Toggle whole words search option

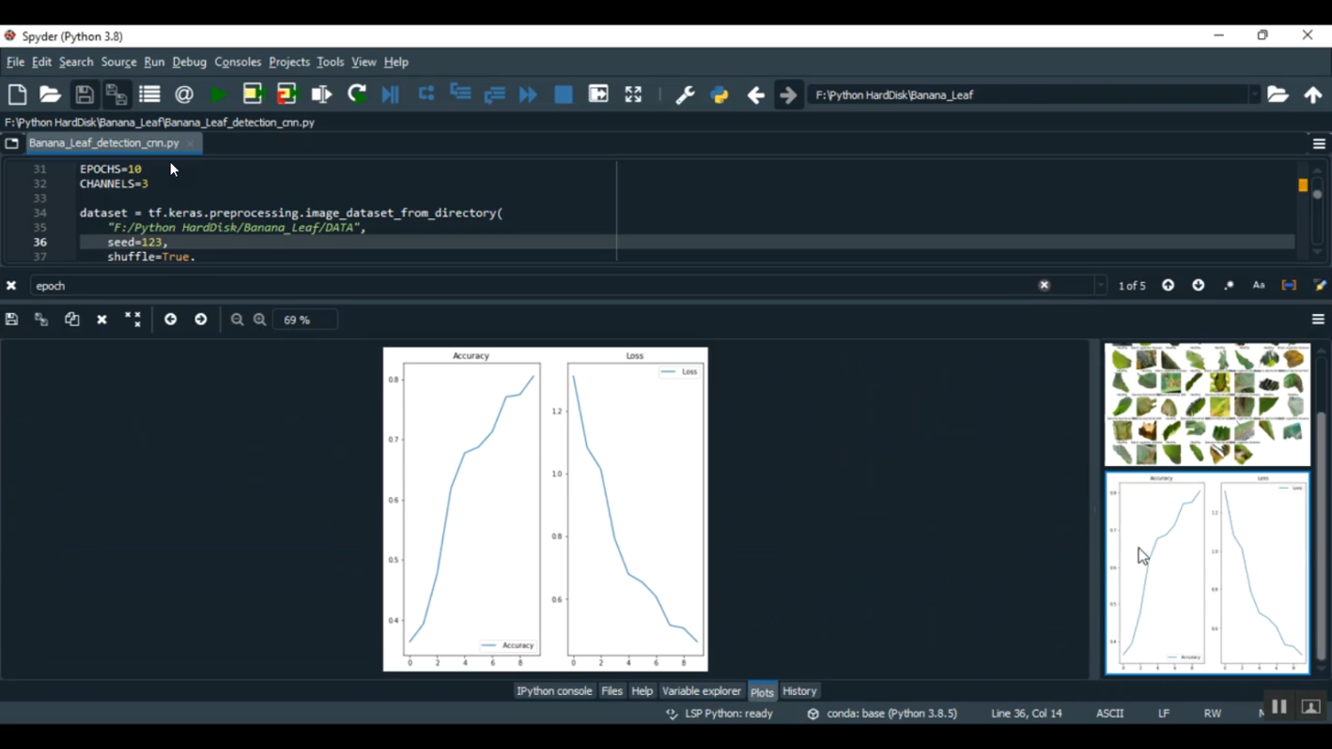point(1288,286)
